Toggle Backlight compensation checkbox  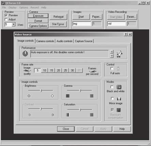pos(112,110)
